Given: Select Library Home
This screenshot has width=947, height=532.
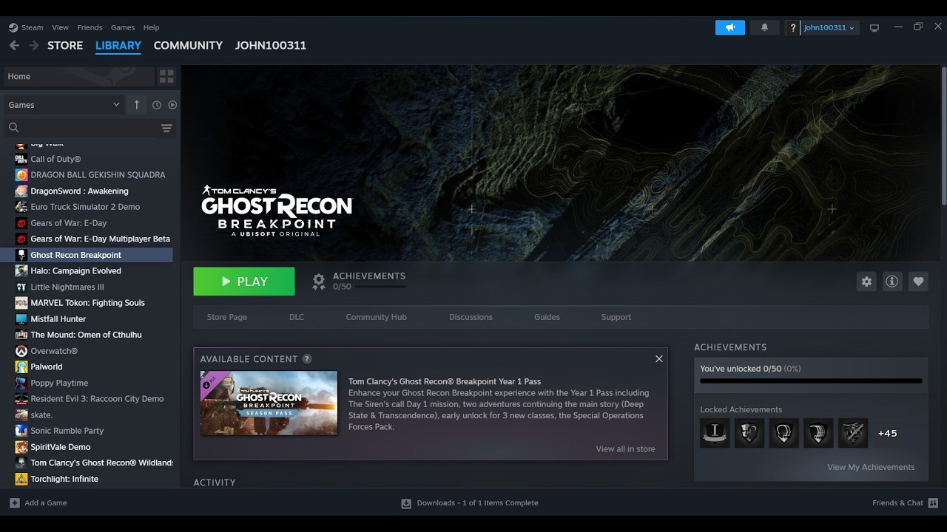Looking at the screenshot, I should [78, 76].
